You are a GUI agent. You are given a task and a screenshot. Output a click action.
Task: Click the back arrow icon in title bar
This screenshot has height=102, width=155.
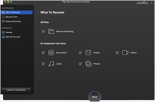tap(64, 2)
